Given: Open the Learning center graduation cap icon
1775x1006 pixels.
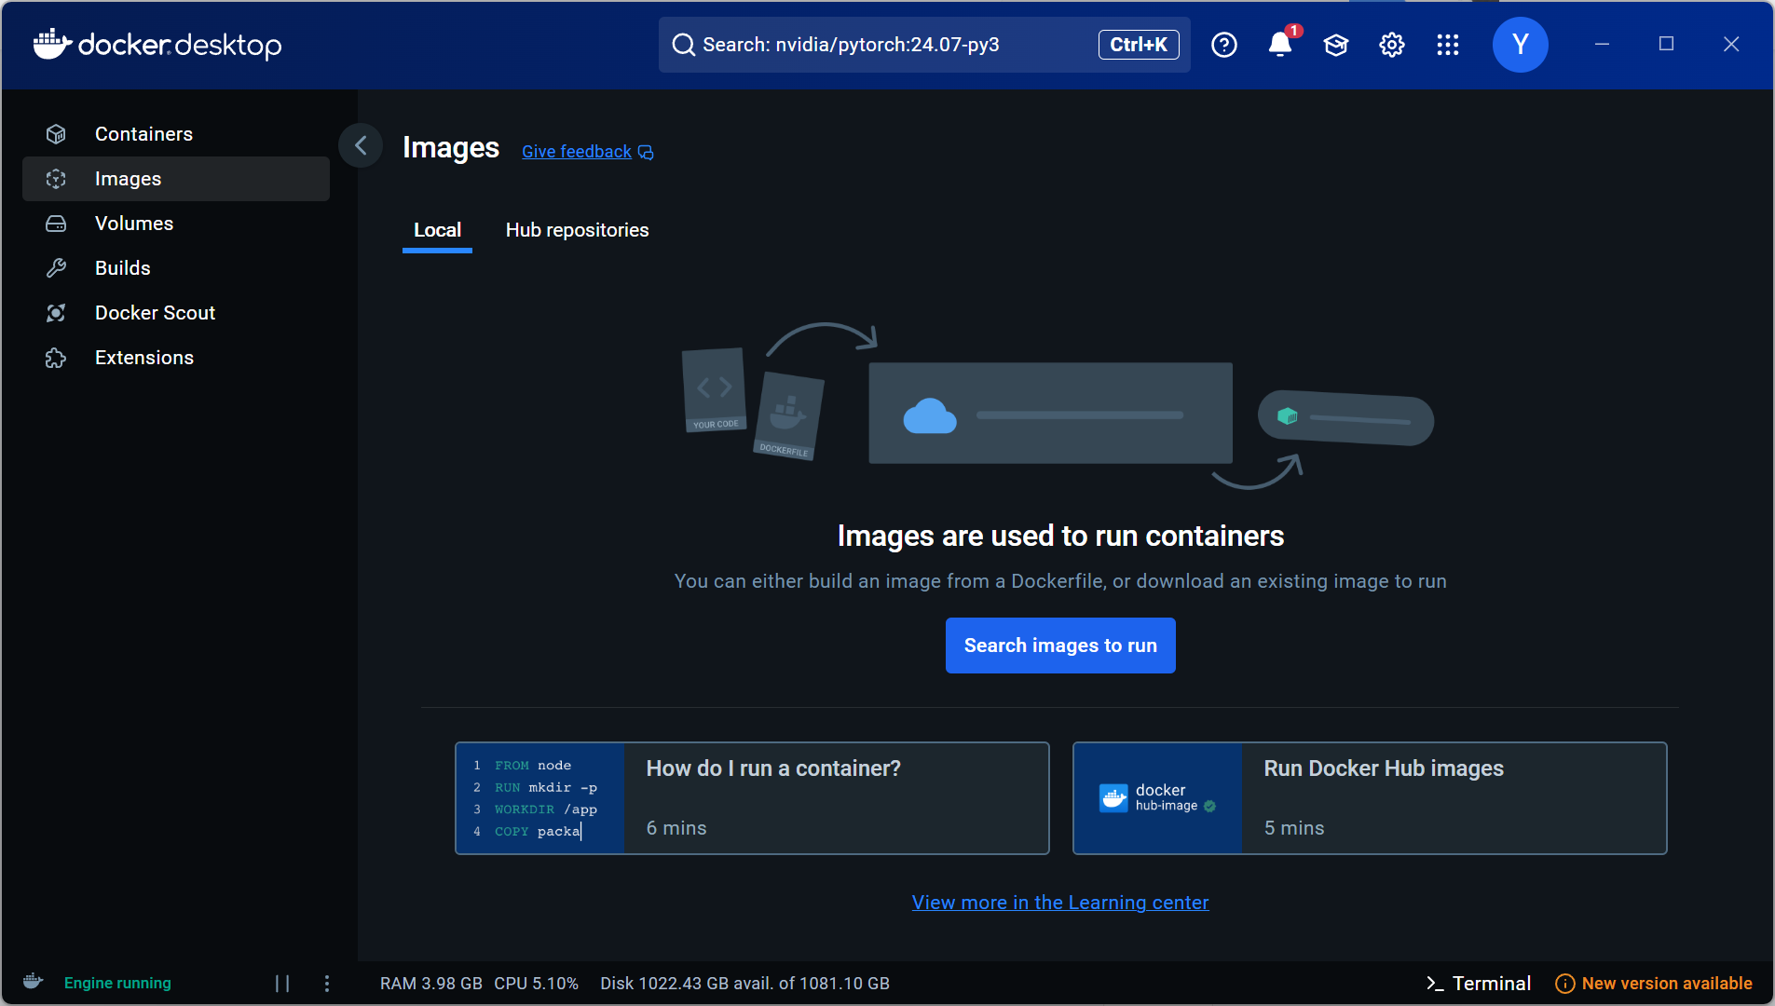Looking at the screenshot, I should click(x=1335, y=45).
